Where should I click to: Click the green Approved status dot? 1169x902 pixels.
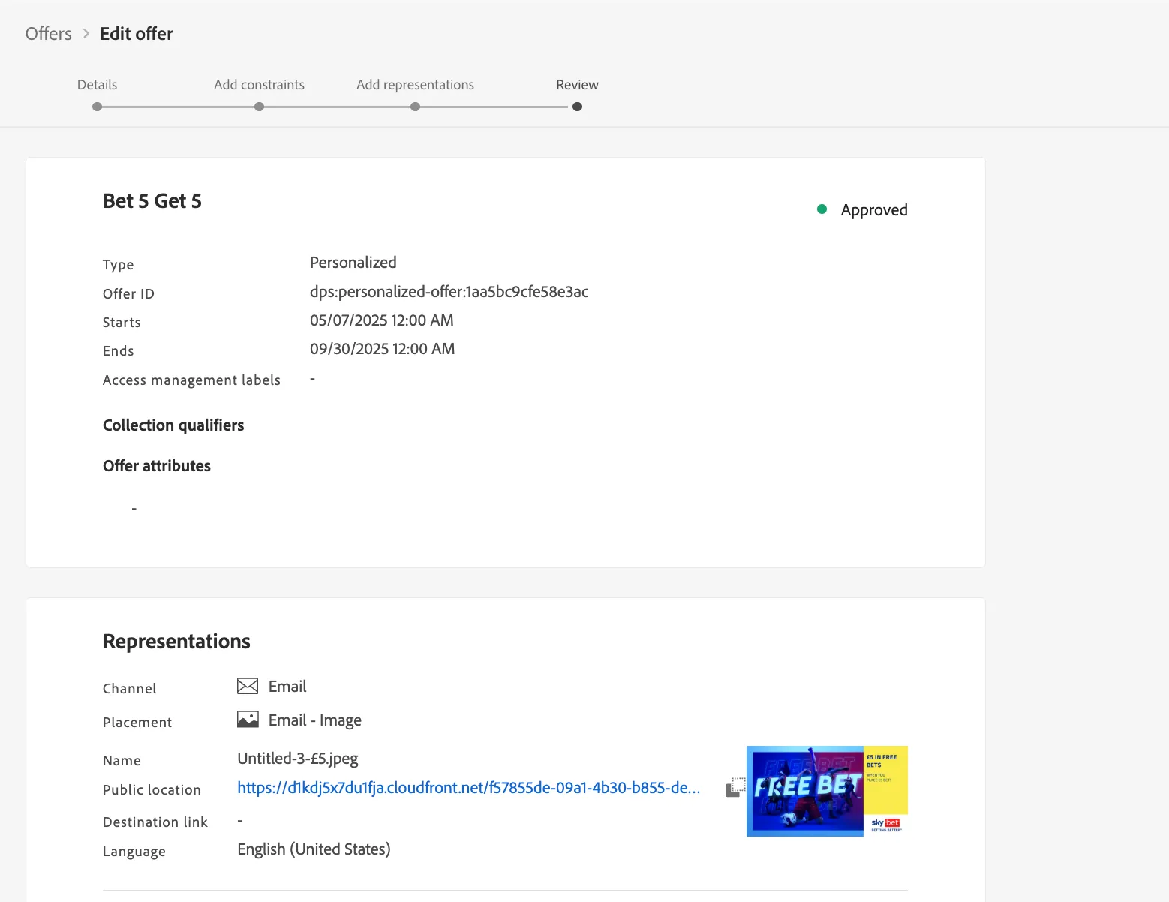[822, 209]
